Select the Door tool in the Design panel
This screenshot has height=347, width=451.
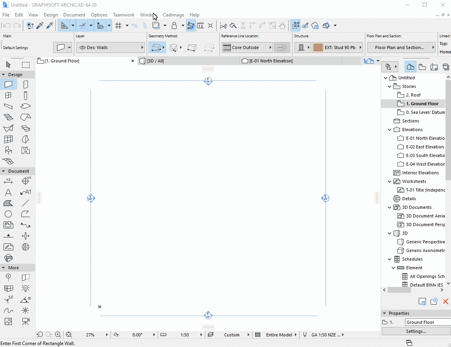click(25, 84)
